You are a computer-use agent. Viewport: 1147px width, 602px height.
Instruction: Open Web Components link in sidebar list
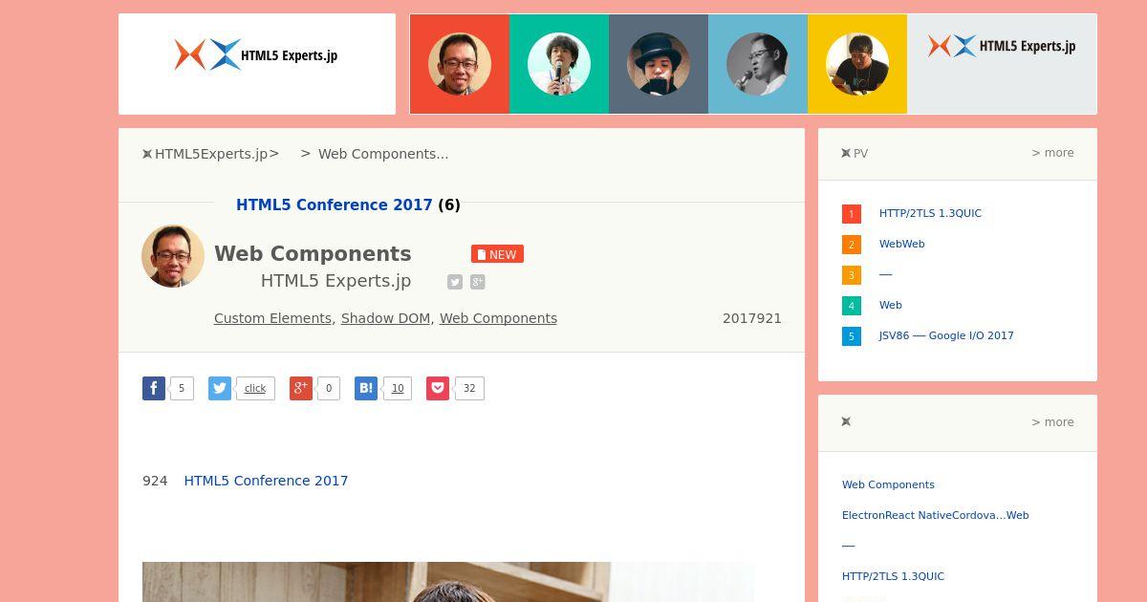[888, 484]
